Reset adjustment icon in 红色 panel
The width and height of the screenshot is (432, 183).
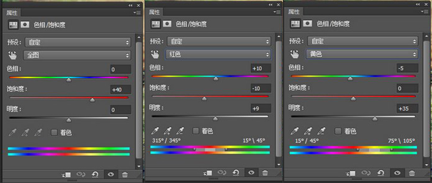[x=236, y=172]
